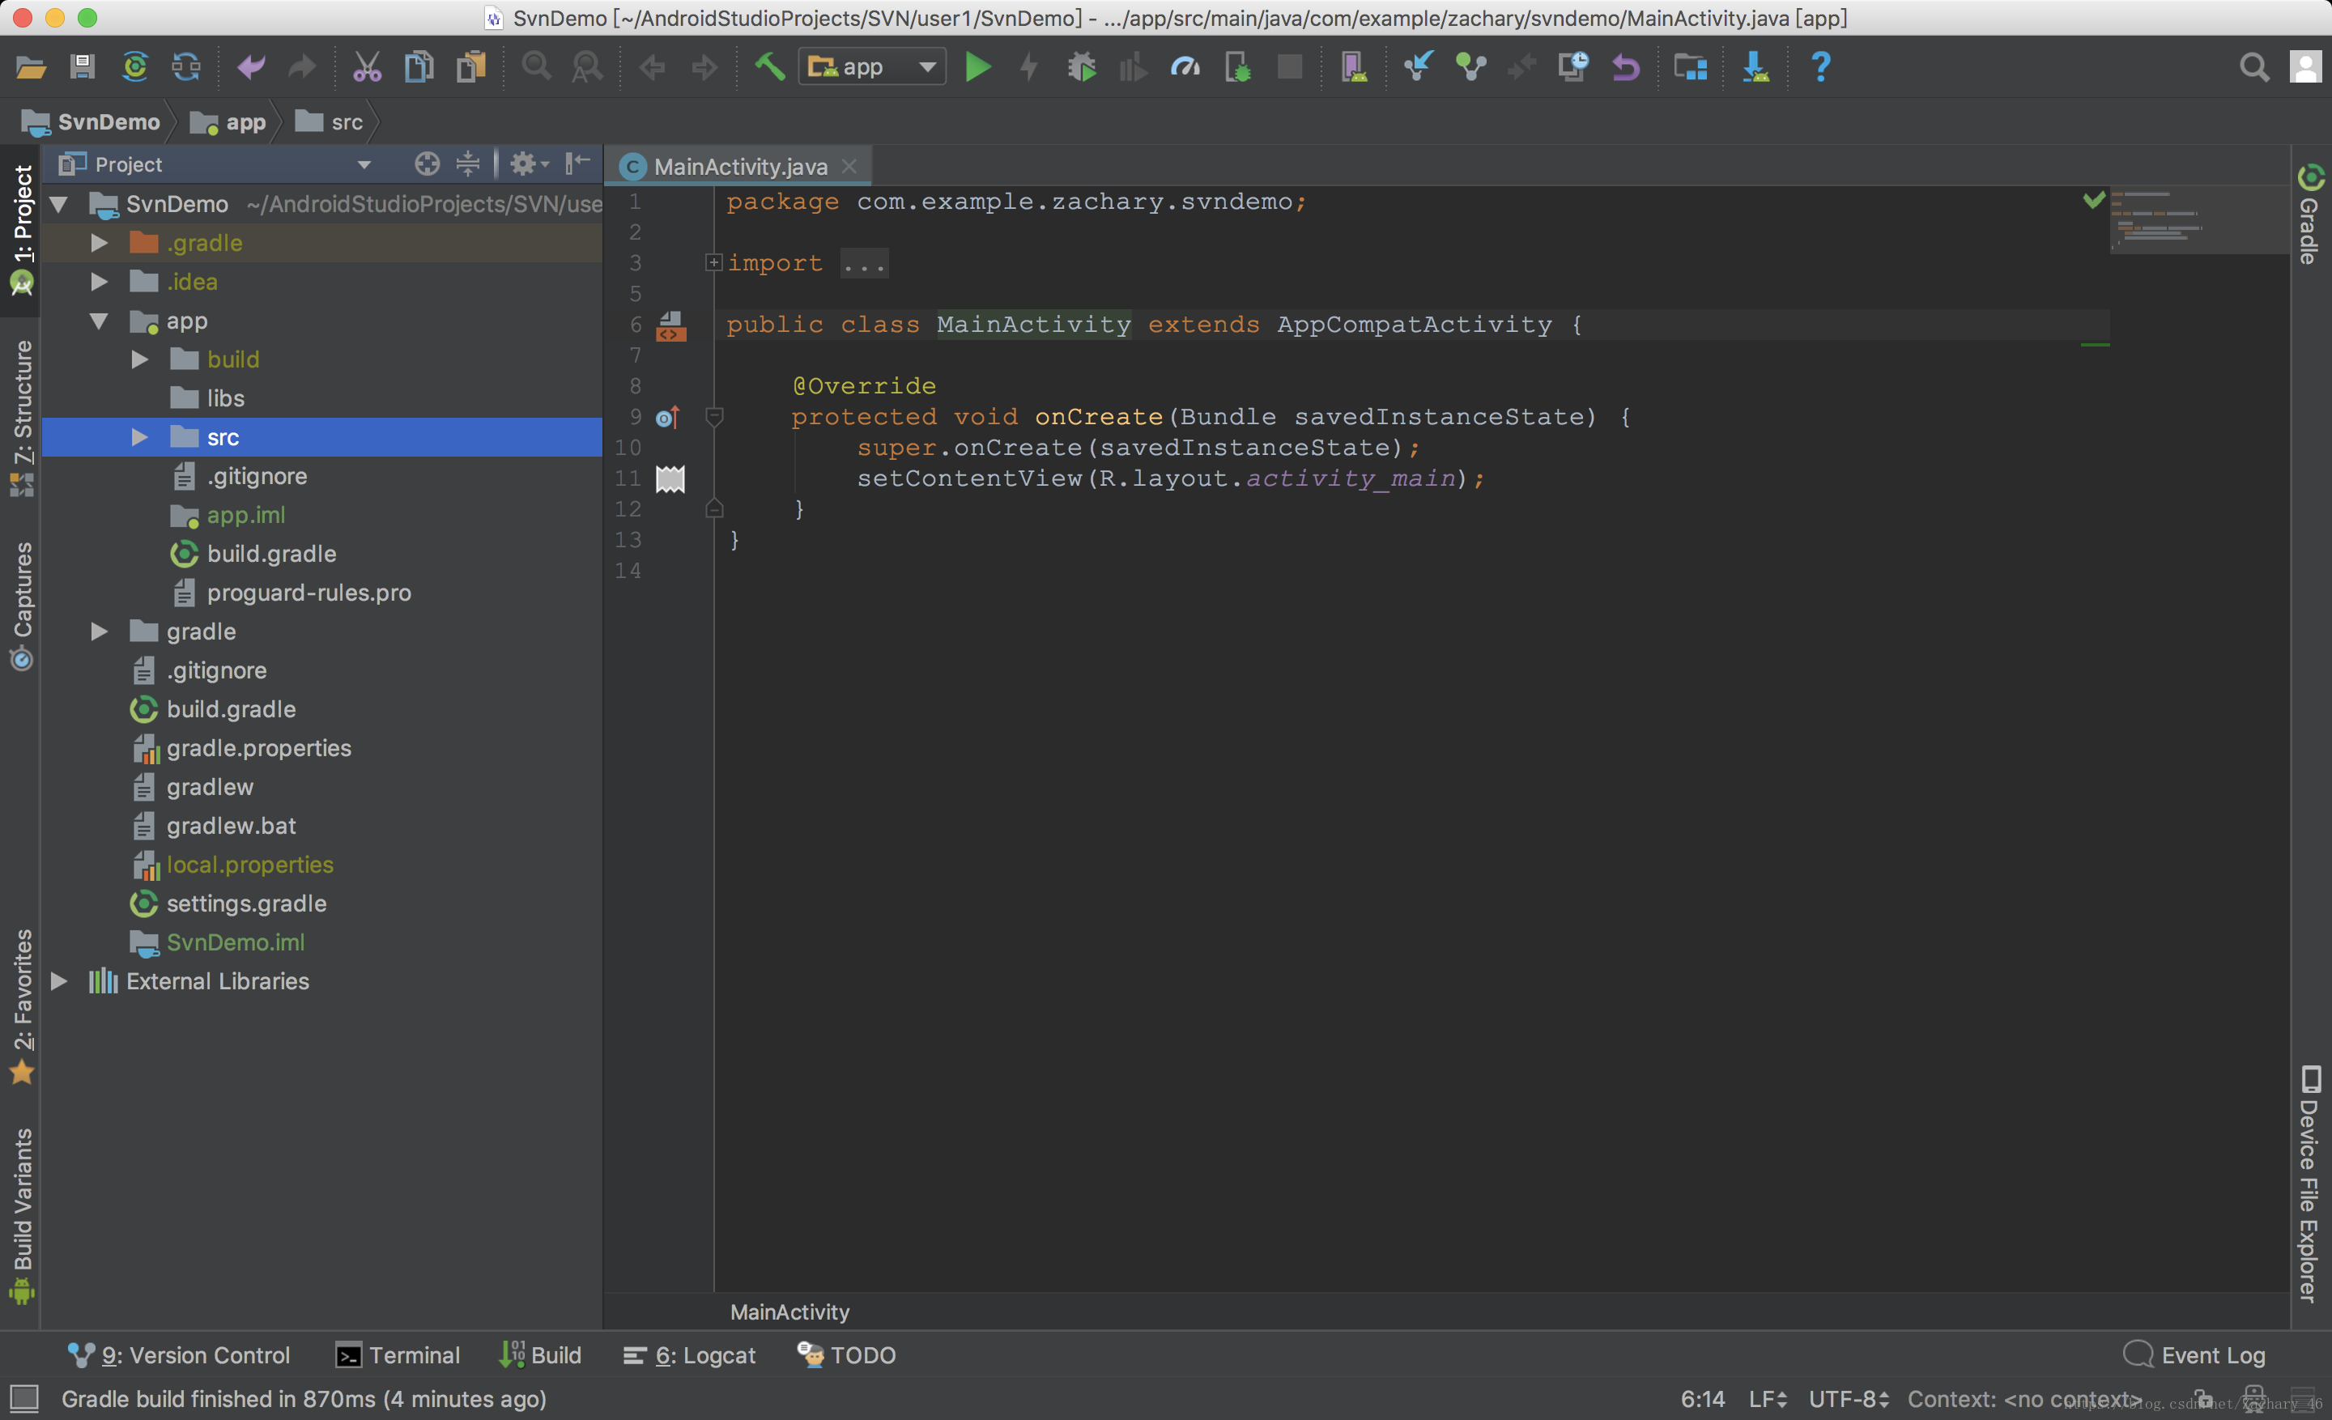Click the Collapse All icon in Project panel
2332x1420 pixels.
pos(467,164)
